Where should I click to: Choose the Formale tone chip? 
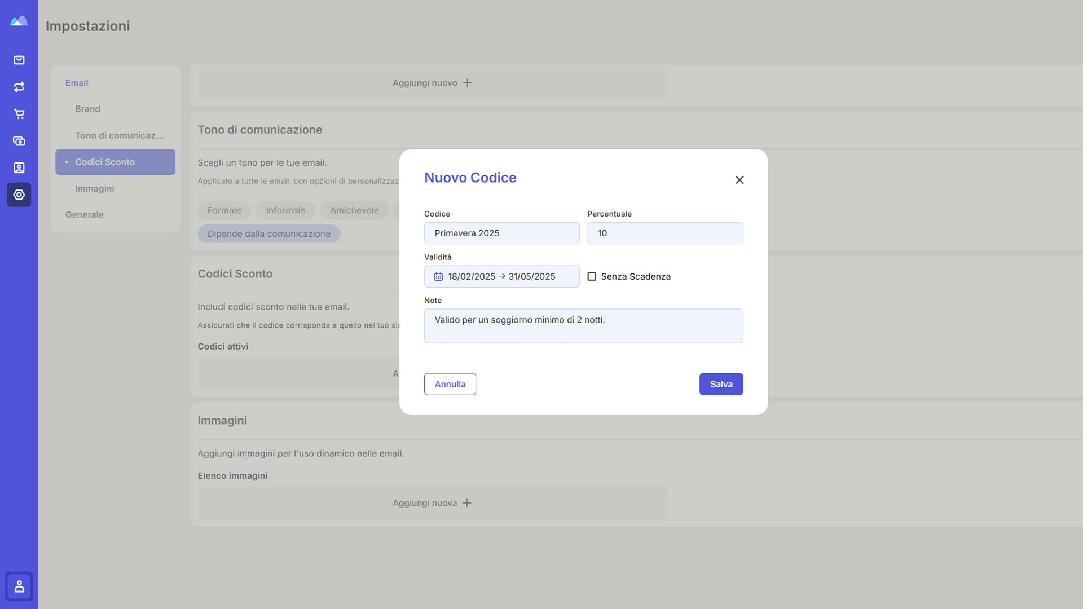(224, 210)
